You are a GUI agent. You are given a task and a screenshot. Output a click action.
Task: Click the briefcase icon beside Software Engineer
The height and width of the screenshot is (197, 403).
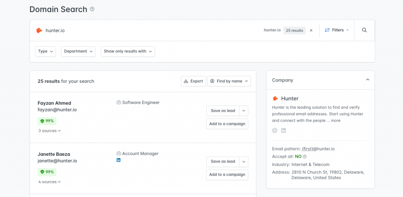(x=119, y=103)
